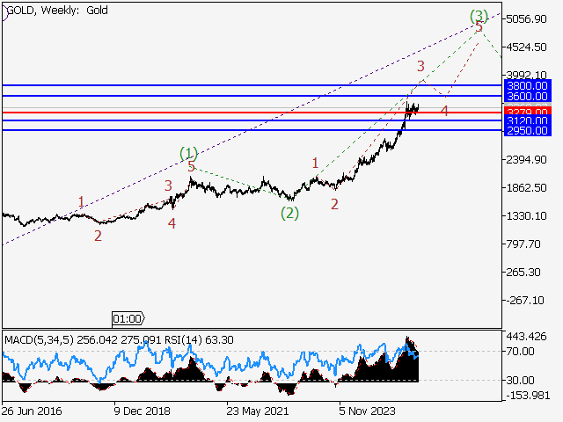
Task: Click the green (1) wave label
Action: point(188,153)
